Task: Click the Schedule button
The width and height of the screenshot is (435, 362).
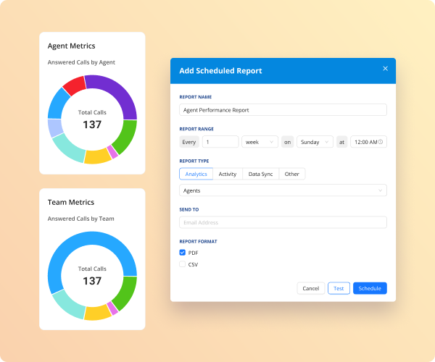Action: pyautogui.click(x=370, y=288)
